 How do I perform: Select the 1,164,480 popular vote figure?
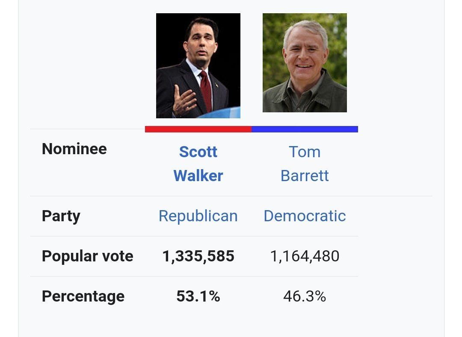tap(305, 256)
